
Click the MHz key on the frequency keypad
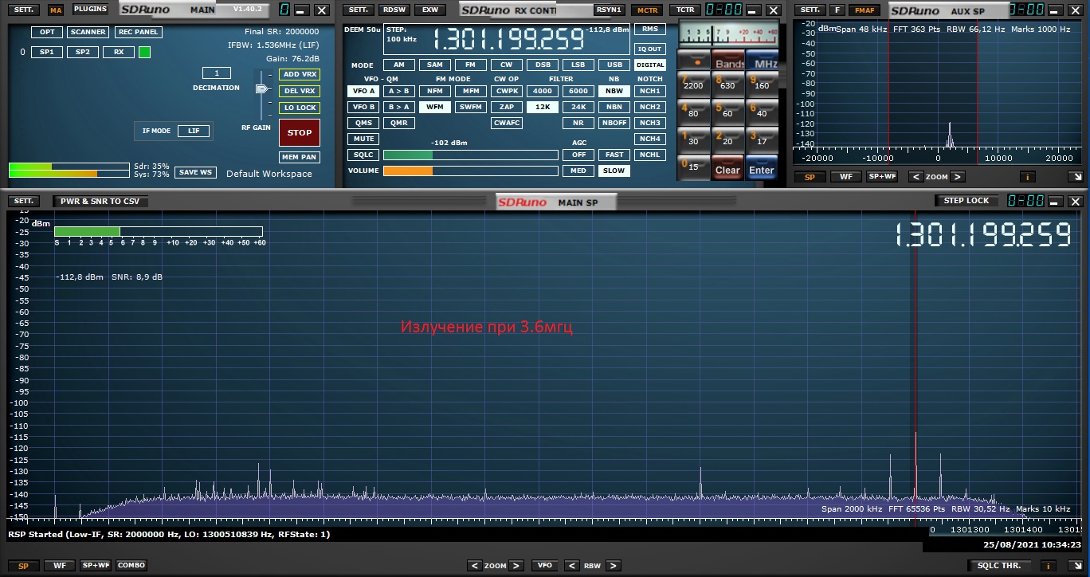click(763, 61)
